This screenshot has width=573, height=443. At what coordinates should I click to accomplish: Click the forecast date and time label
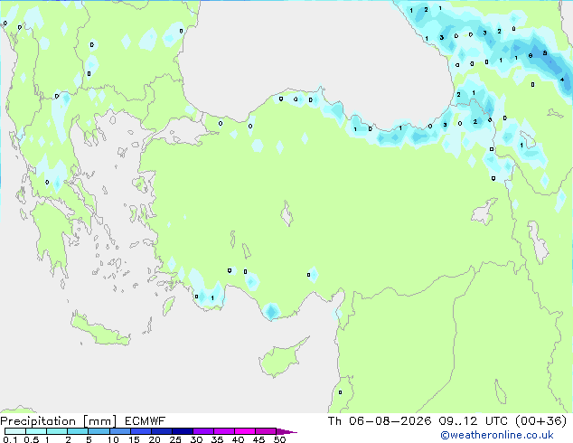(447, 421)
